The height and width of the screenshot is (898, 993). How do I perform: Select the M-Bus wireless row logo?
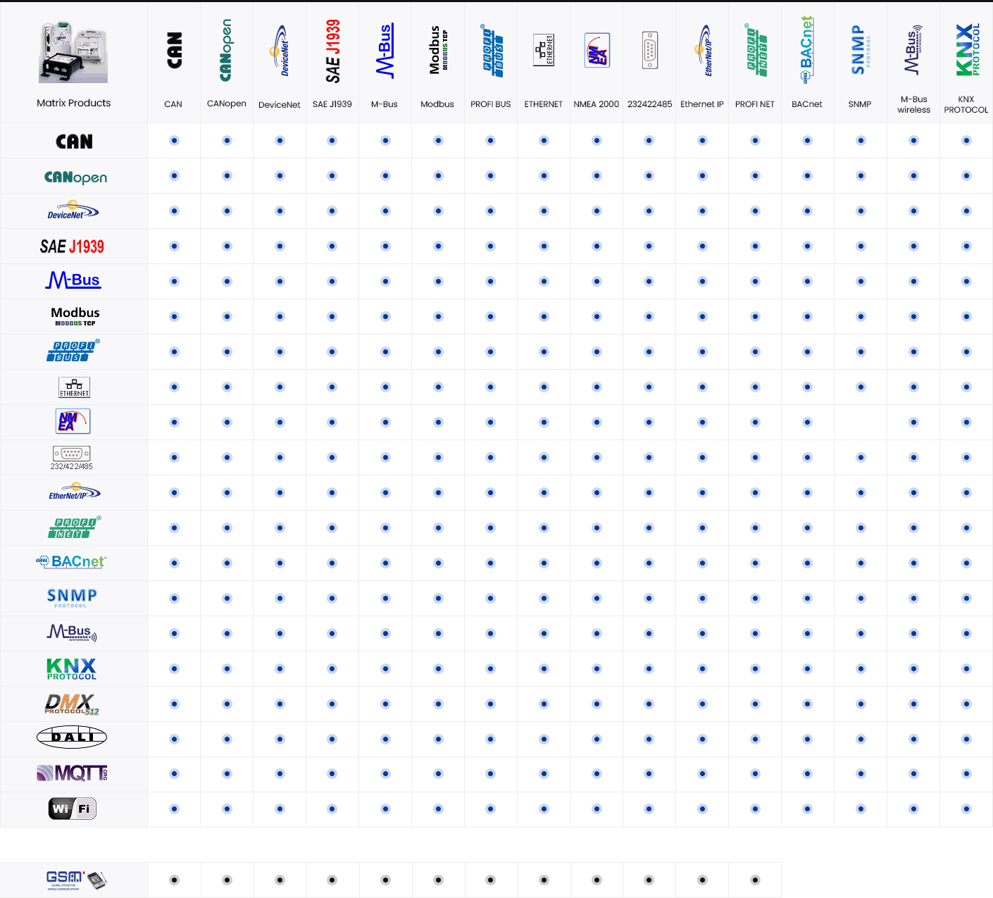[72, 632]
